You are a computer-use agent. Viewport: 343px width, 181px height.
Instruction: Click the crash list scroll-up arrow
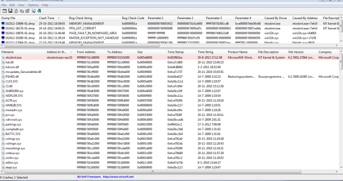tap(341, 18)
